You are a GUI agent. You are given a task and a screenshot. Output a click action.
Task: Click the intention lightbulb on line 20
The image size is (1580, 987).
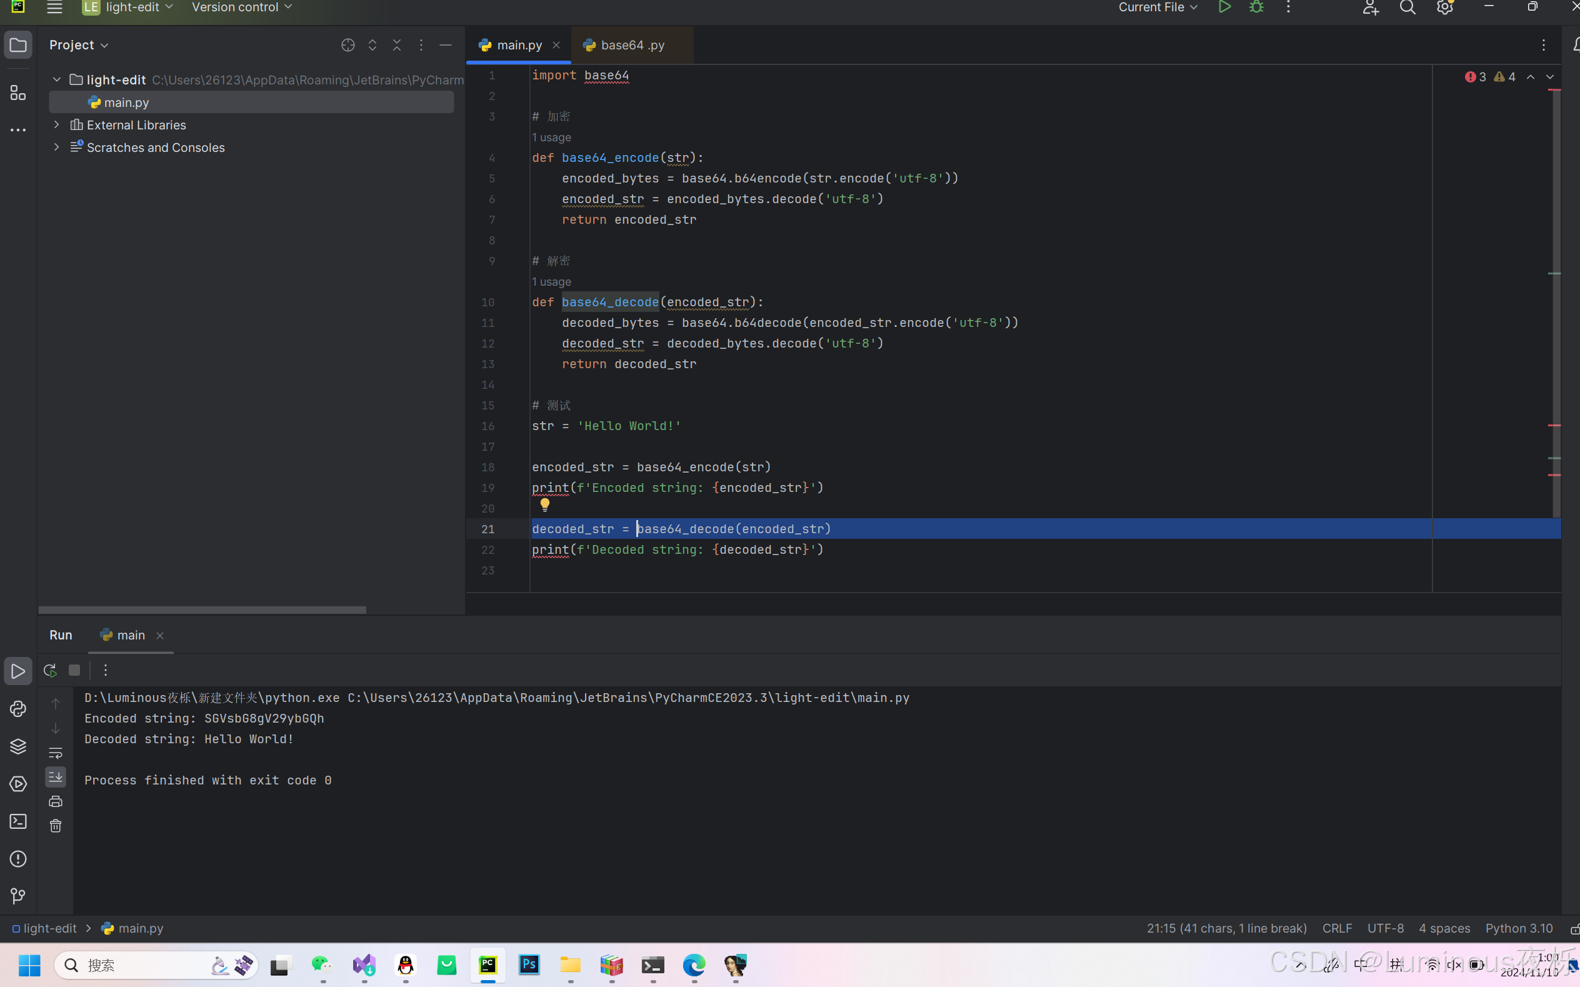click(545, 504)
